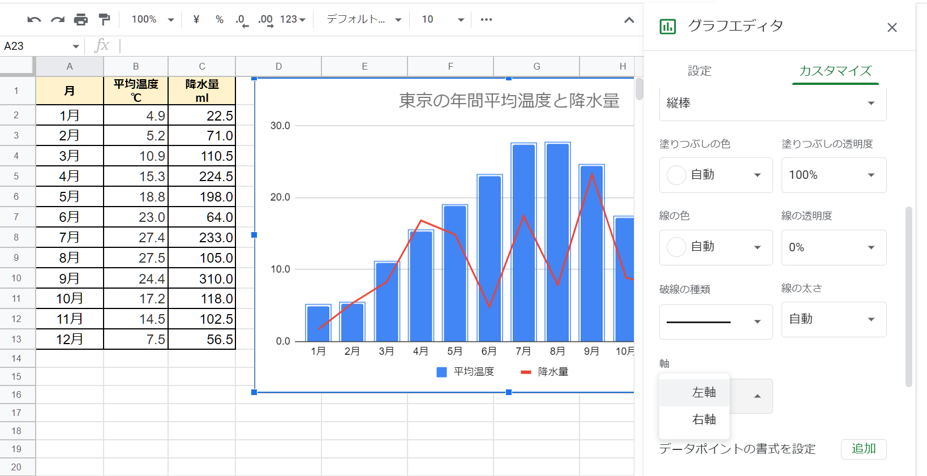Image resolution: width=927 pixels, height=476 pixels.
Task: Click the undo icon in toolbar
Action: [x=34, y=20]
